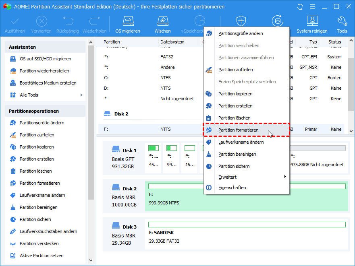Click partition list scrollbar down arrow

click(x=351, y=131)
